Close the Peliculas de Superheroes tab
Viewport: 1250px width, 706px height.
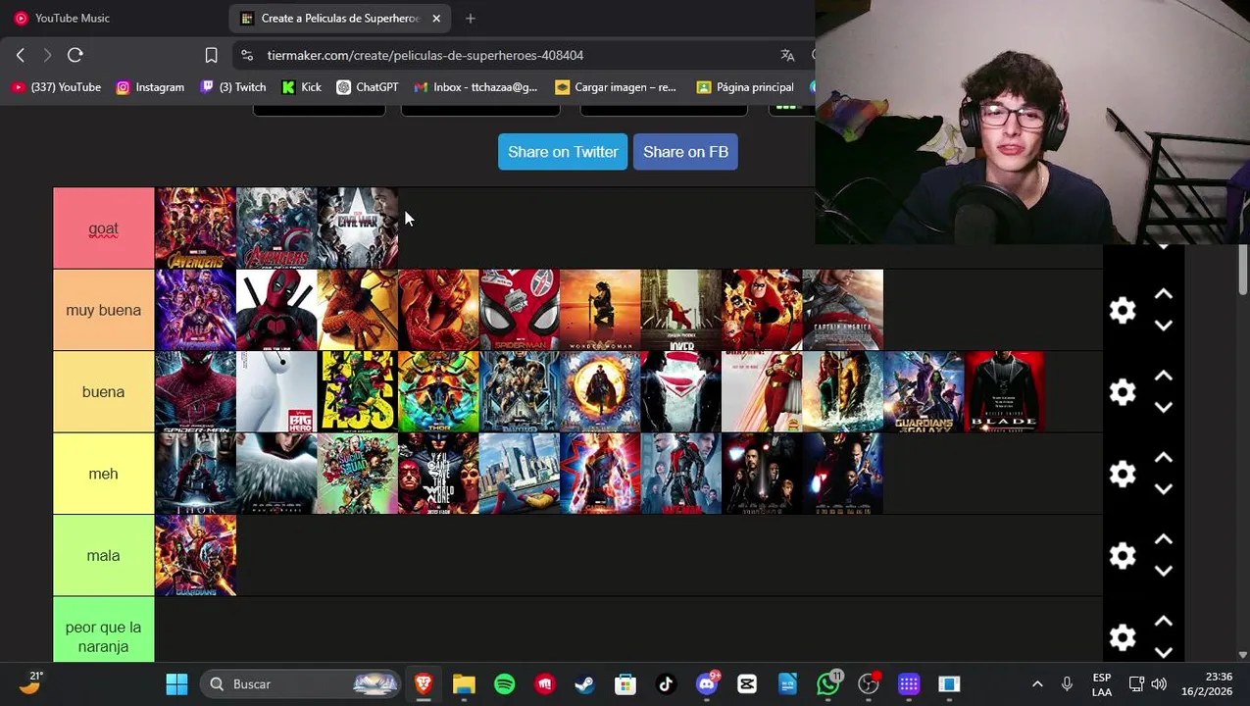436,18
